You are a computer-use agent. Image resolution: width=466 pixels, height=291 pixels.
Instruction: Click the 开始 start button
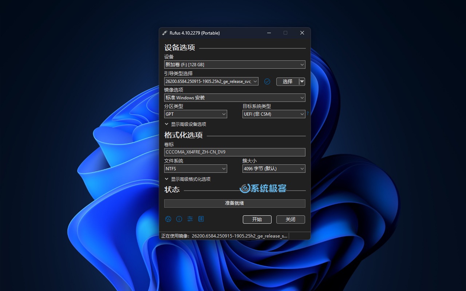(257, 219)
